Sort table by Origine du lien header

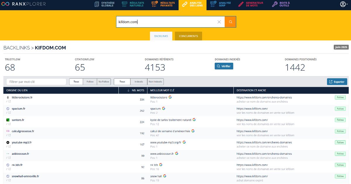[17, 90]
